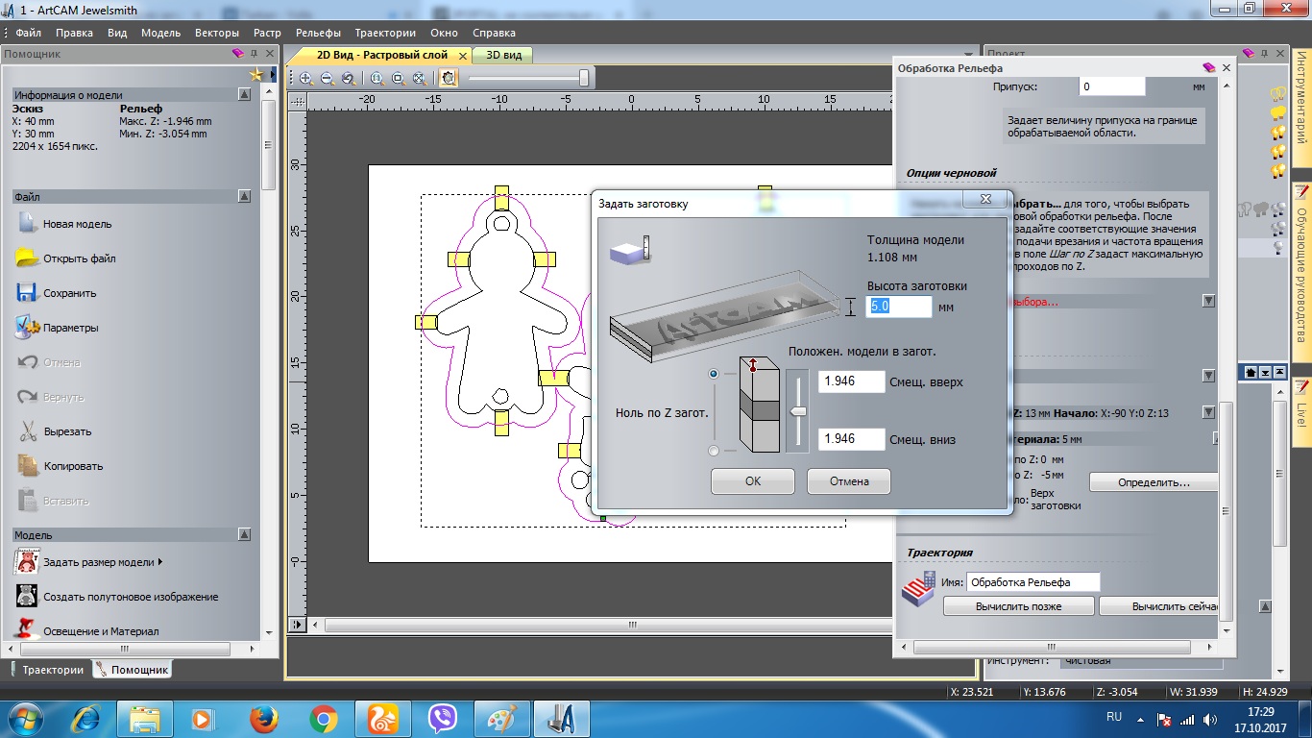Click the yellow star favorites icon in the Помощник panel
This screenshot has height=738, width=1312.
(x=255, y=75)
